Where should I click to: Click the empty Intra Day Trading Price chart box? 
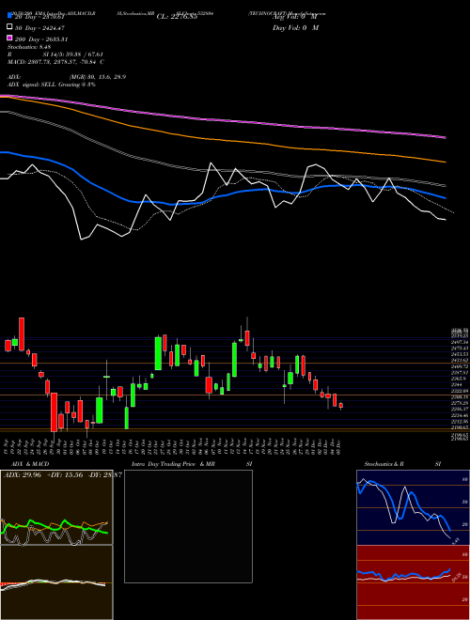click(x=188, y=526)
